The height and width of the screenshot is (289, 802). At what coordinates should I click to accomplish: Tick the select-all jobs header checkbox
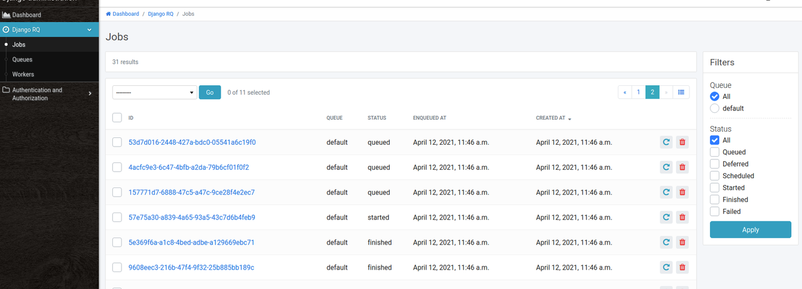coord(117,117)
